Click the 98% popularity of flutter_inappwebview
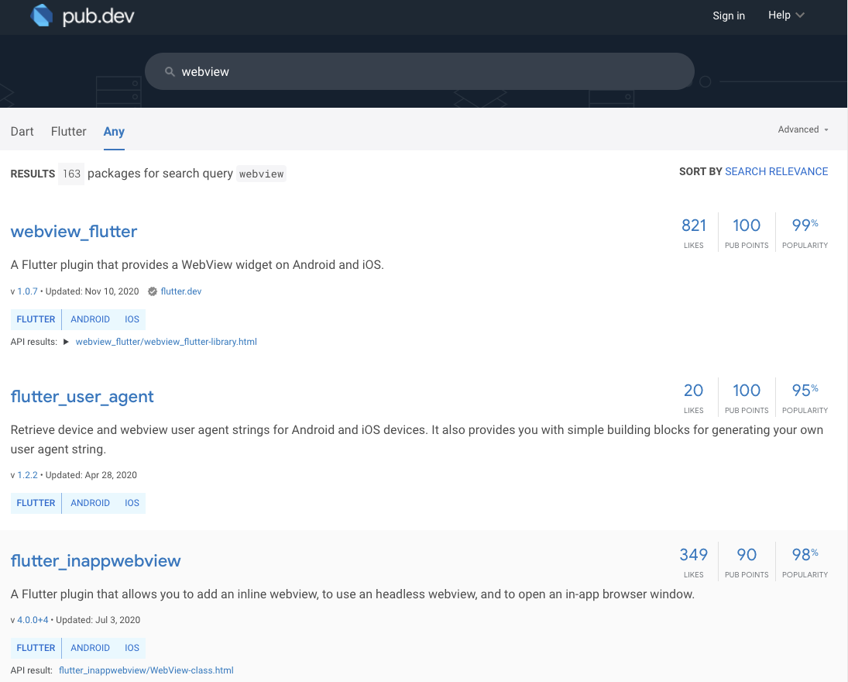 coord(805,562)
